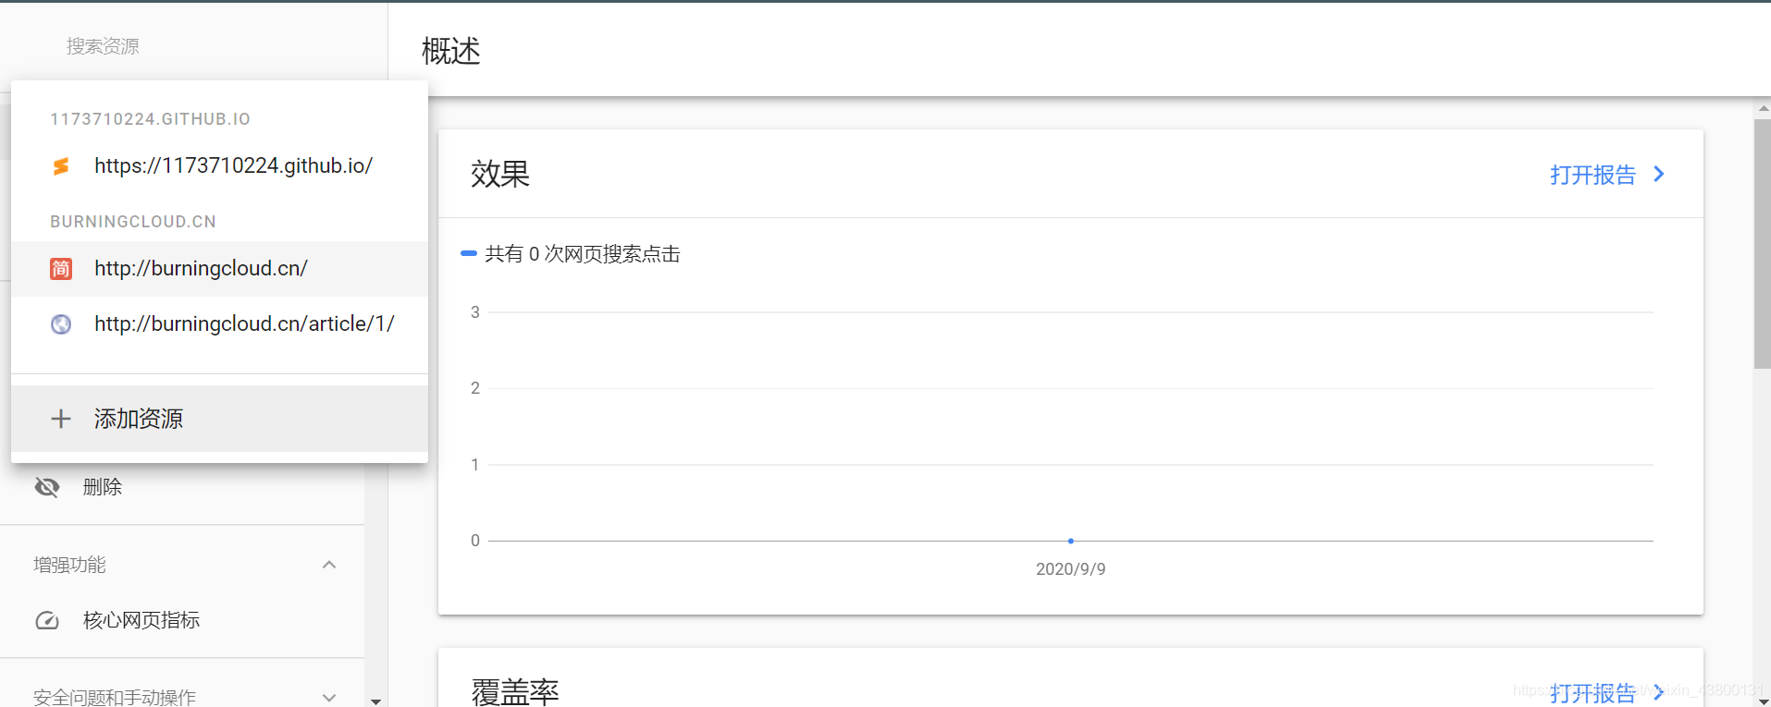
Task: Click the main page vertical scrollbar thumb
Action: pos(1763,244)
